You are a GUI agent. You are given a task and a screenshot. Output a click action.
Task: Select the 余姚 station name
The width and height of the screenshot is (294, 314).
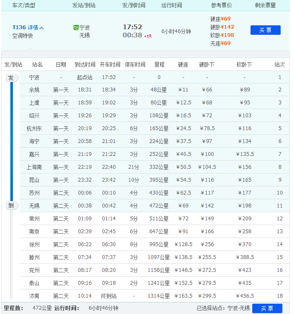click(34, 90)
